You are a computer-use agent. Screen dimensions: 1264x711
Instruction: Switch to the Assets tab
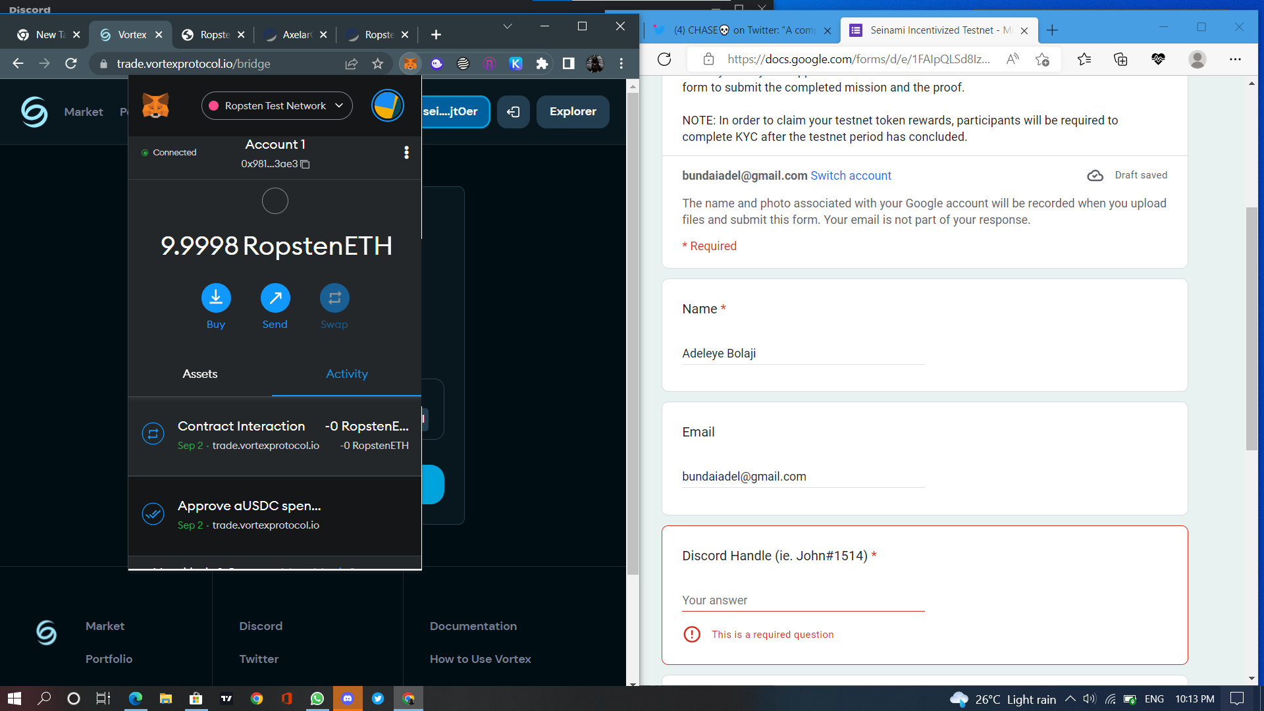199,374
